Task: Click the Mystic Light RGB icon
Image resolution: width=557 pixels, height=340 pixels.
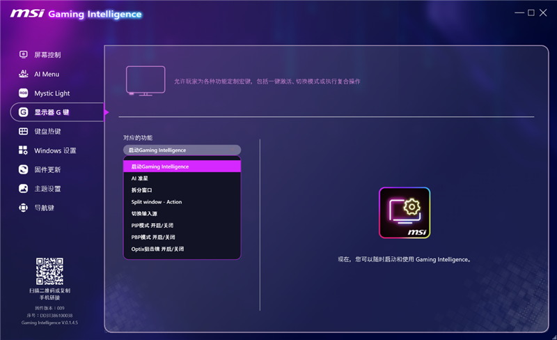Action: [24, 93]
